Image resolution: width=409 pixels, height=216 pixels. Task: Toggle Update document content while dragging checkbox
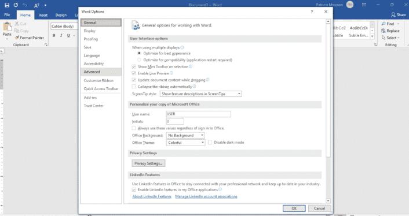click(134, 80)
